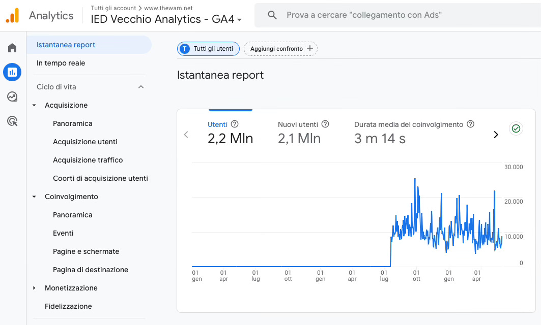Open Panoramica under Coinvolgimento
The image size is (541, 325).
click(x=72, y=215)
